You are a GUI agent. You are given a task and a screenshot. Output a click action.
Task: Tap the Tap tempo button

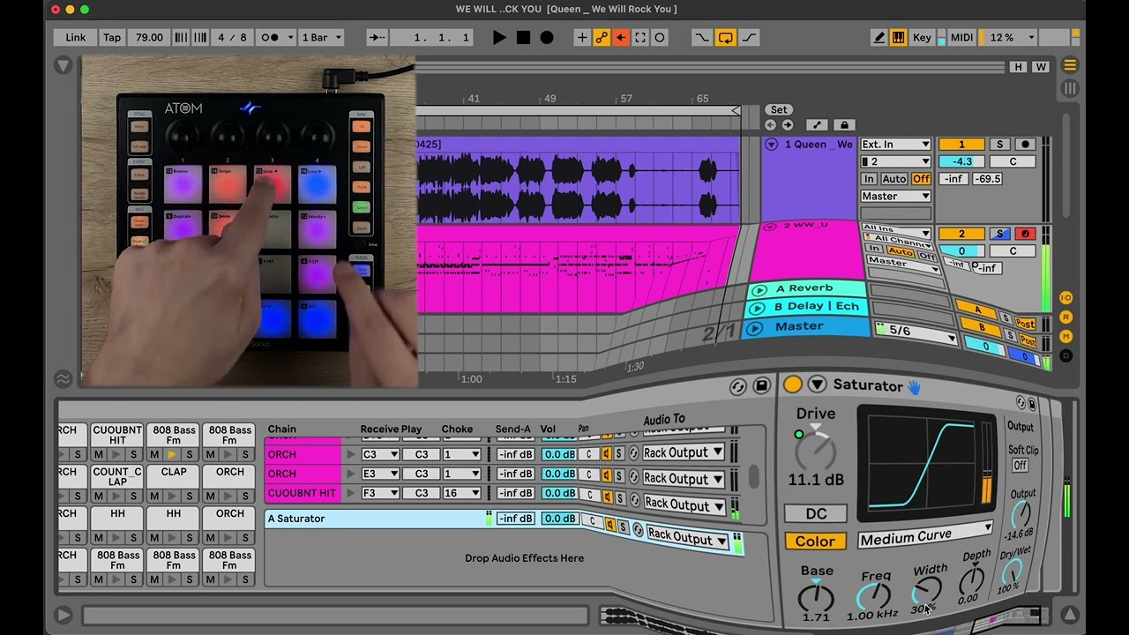coord(112,37)
